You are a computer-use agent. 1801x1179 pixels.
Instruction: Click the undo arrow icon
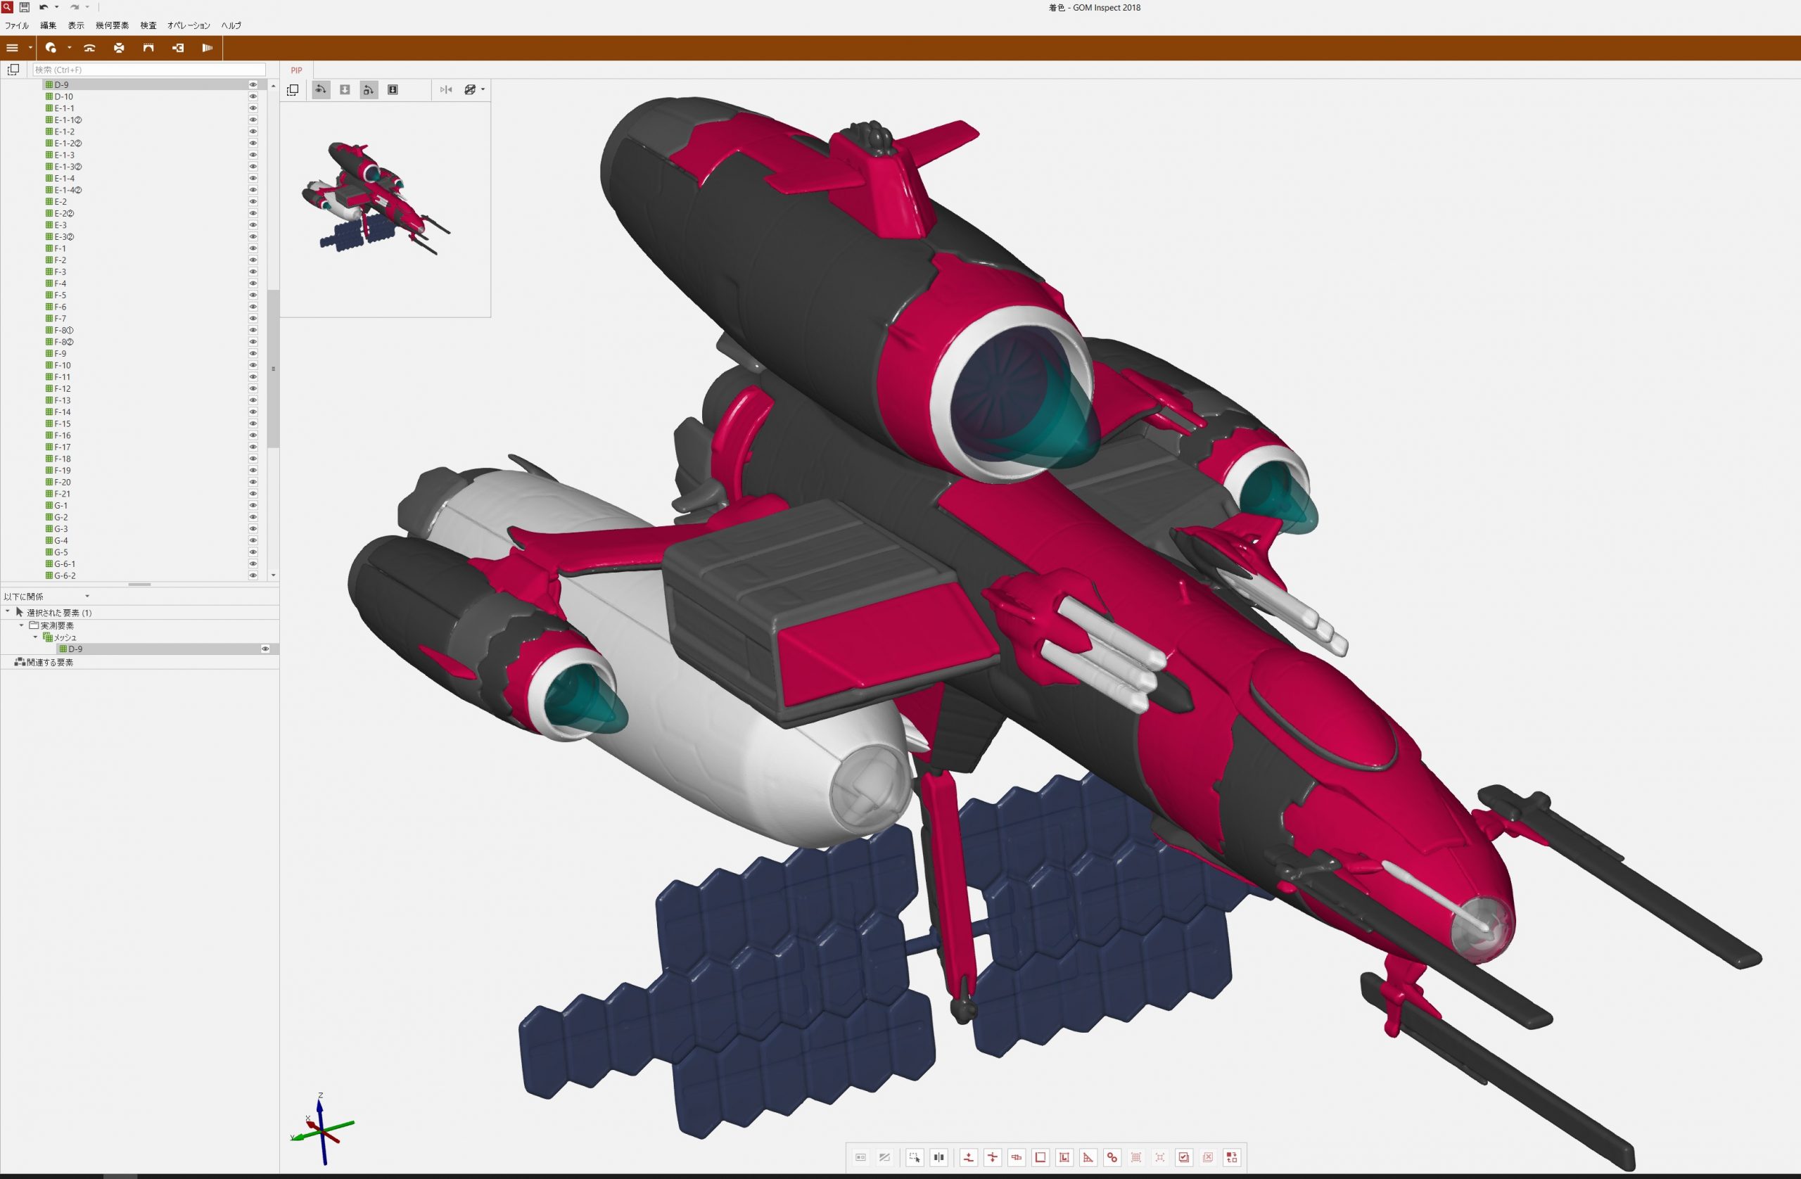pyautogui.click(x=44, y=7)
